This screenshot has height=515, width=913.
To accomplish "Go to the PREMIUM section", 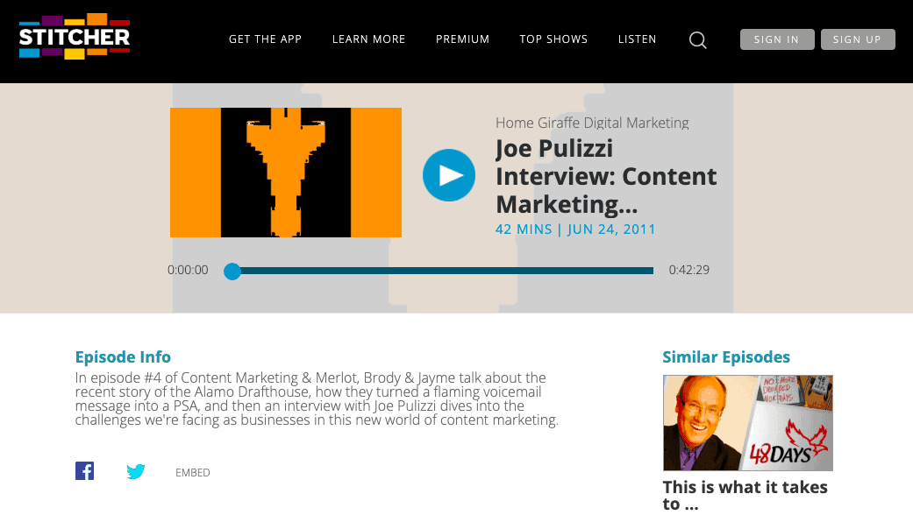I will tap(462, 39).
